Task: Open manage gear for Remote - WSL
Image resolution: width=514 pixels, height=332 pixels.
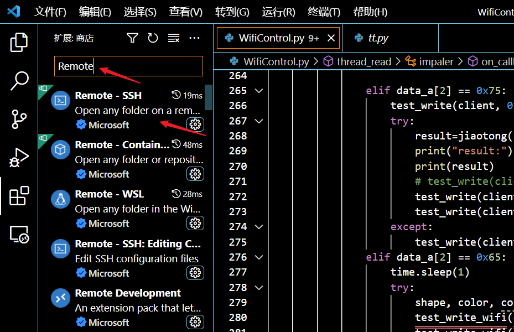Action: click(195, 224)
